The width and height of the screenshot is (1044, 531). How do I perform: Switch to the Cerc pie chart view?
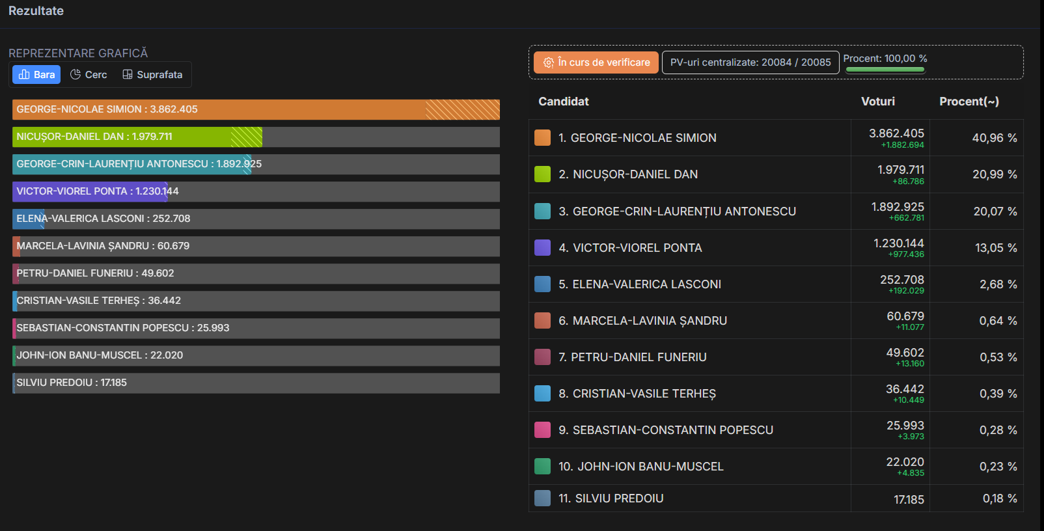coord(89,75)
